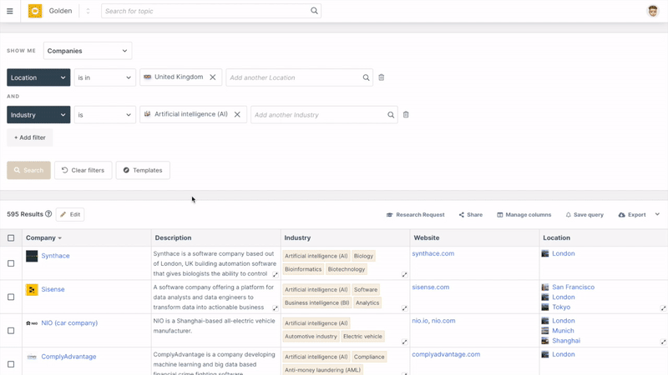
Task: Click the industry search magnifier icon
Action: tap(391, 115)
